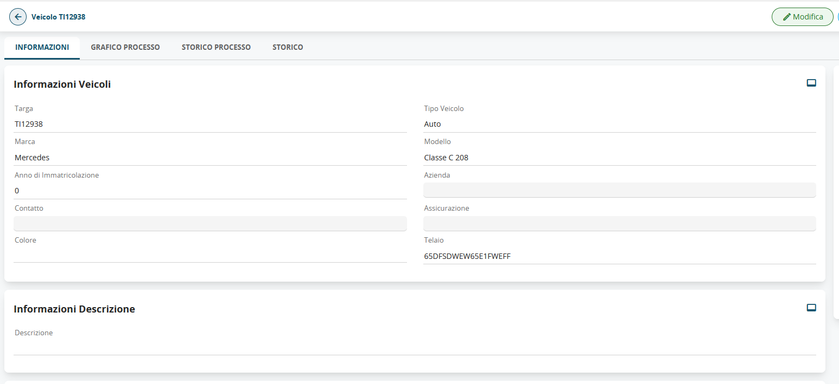Open the Tipo Veicolo field showing Auto
The width and height of the screenshot is (839, 384).
pos(619,125)
